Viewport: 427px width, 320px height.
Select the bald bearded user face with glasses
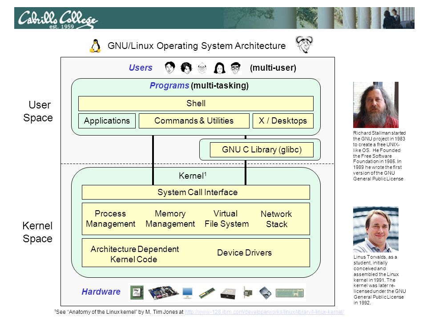[202, 68]
